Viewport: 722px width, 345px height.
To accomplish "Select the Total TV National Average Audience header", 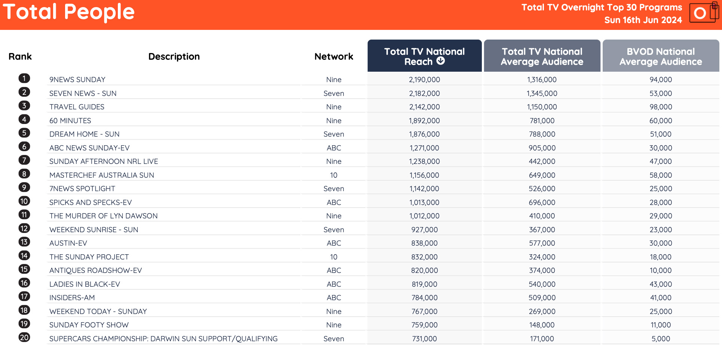I will click(x=542, y=56).
